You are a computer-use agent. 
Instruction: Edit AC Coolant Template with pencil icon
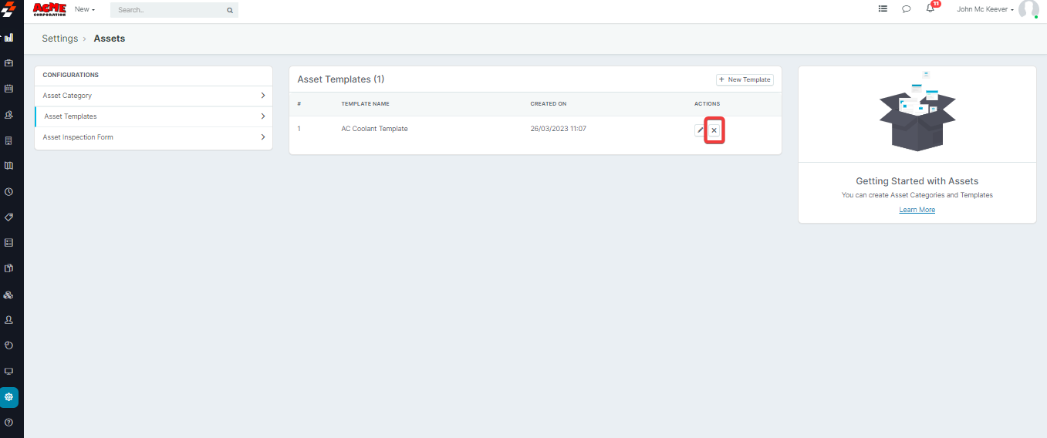pos(700,130)
